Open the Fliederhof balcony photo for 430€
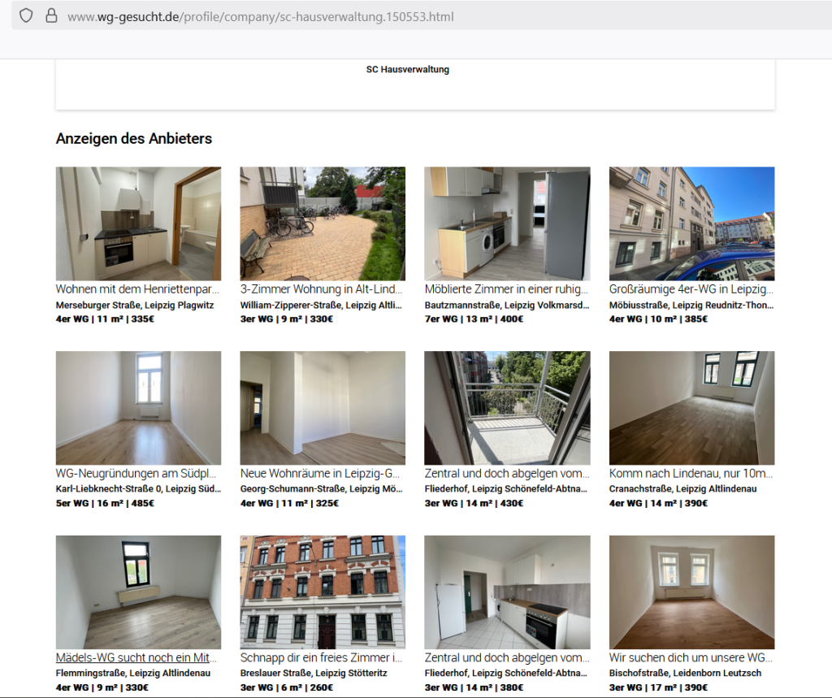The image size is (832, 698). pyautogui.click(x=507, y=408)
